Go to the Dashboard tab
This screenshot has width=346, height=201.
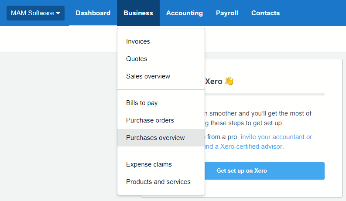click(x=93, y=13)
